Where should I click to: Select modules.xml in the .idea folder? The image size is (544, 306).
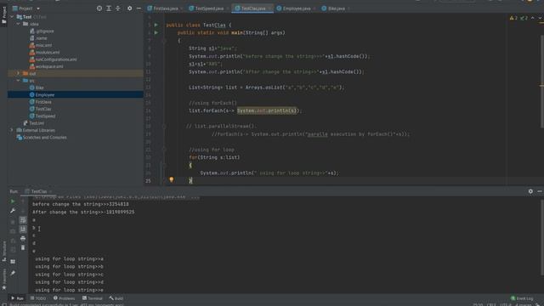(x=48, y=53)
